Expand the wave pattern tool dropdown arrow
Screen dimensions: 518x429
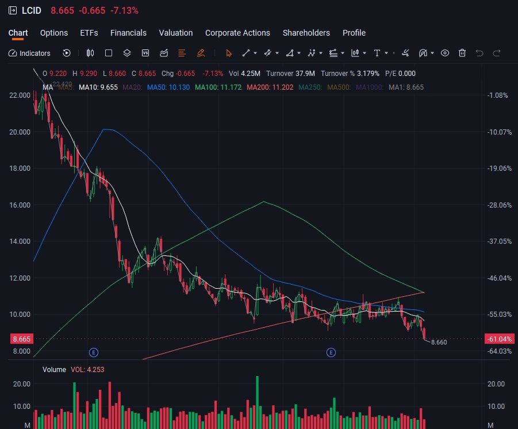click(x=321, y=53)
